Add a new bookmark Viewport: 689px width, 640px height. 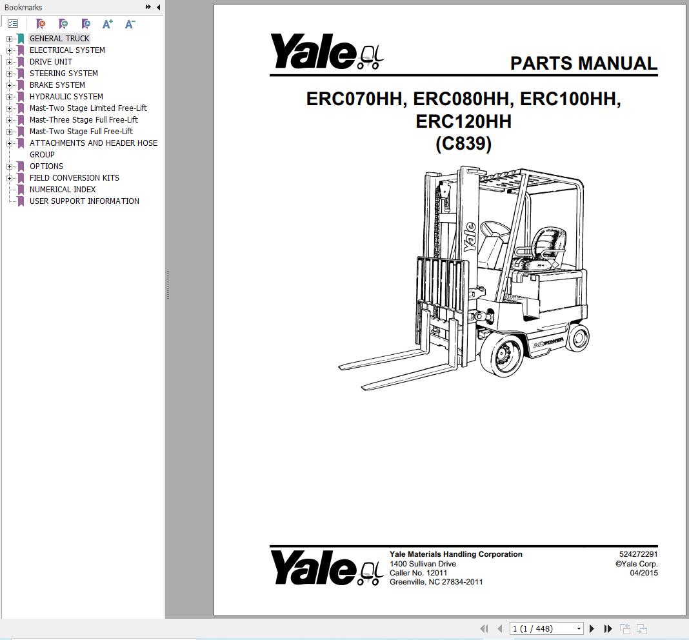pos(63,24)
